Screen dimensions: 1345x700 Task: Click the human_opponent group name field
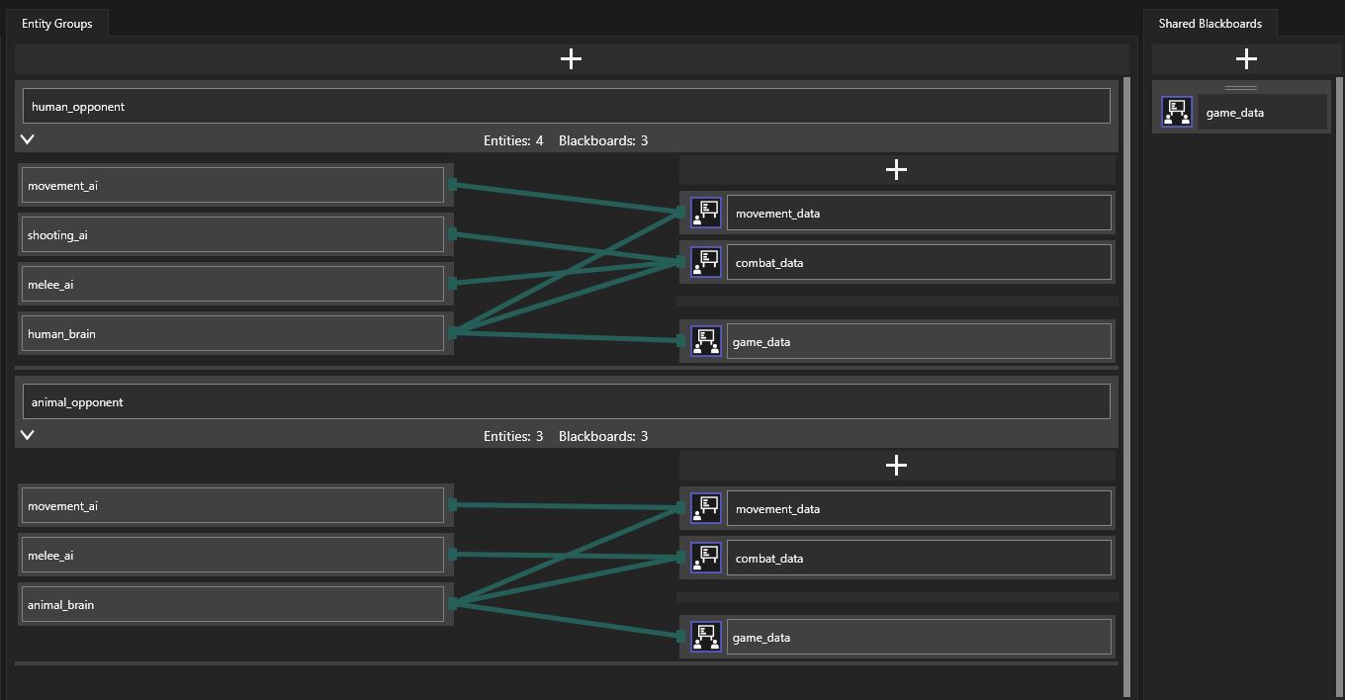point(566,107)
